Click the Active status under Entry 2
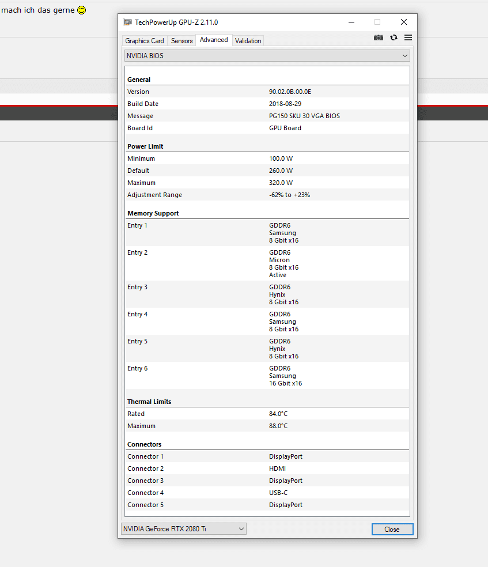Viewport: 488px width, 567px height. 278,275
